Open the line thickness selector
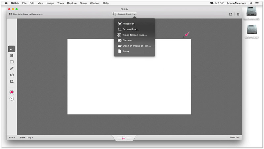The height and width of the screenshot is (149, 264). click(12, 99)
